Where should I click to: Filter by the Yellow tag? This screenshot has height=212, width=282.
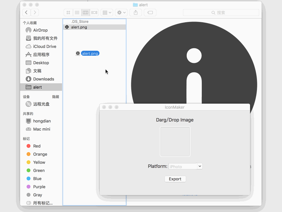point(41,162)
